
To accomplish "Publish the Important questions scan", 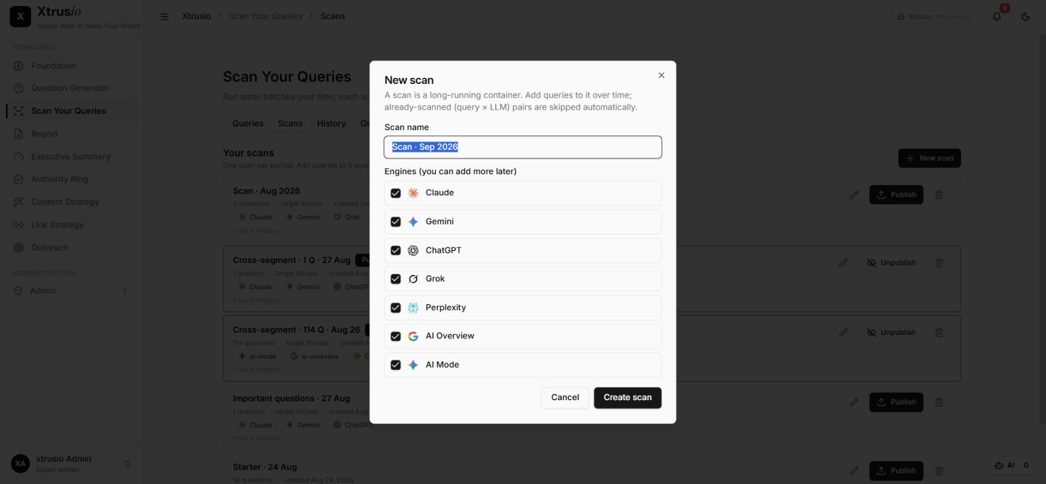I will tap(896, 402).
